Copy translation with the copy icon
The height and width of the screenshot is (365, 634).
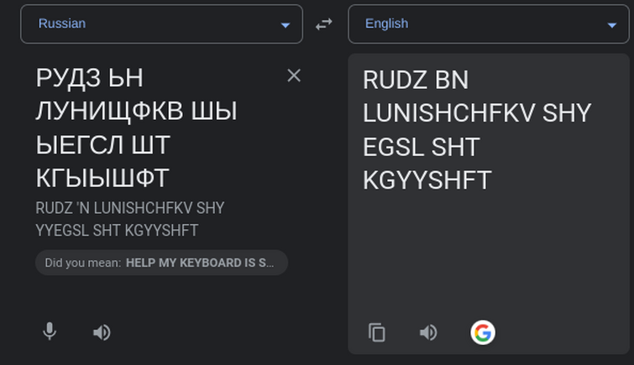click(377, 332)
